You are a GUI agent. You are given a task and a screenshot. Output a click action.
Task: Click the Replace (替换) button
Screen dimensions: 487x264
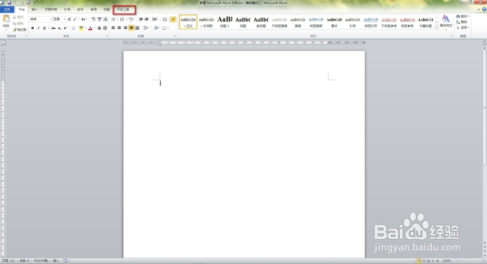462,22
